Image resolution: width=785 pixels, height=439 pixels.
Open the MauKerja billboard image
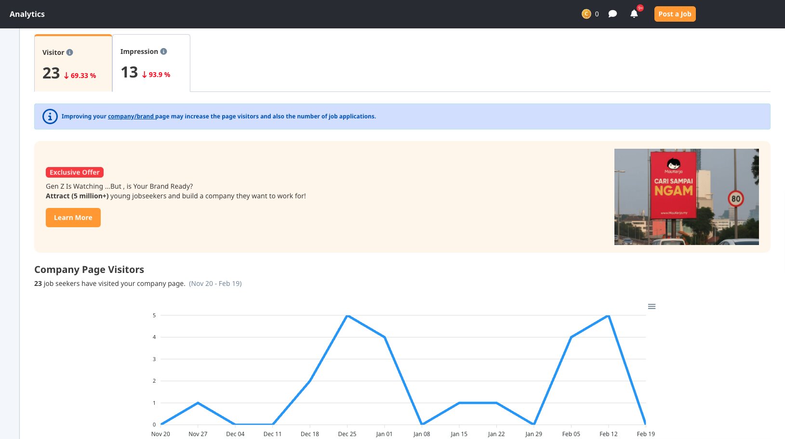point(686,197)
